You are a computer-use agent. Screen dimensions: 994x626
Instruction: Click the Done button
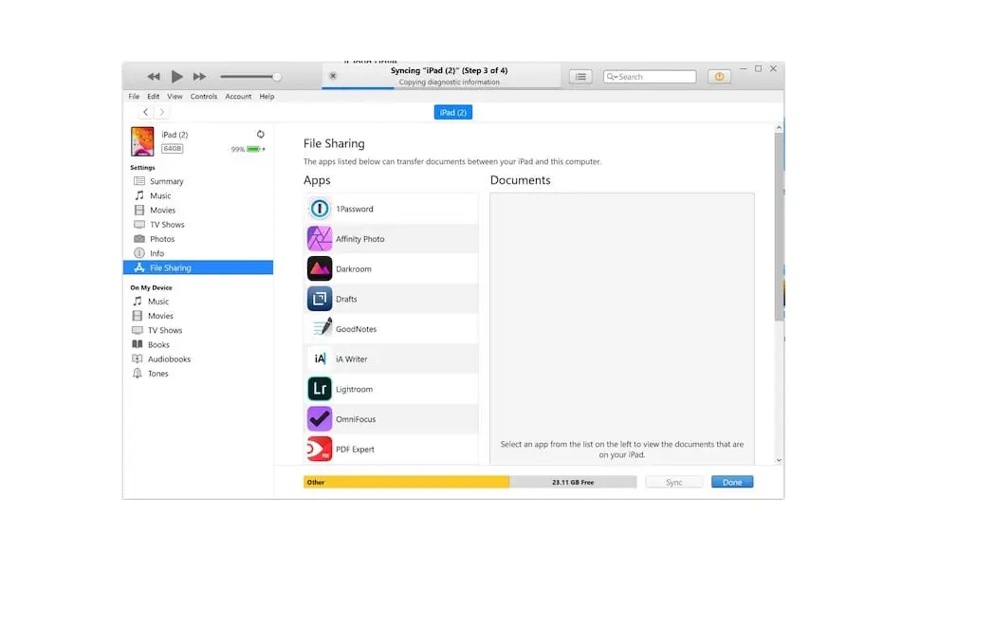[x=732, y=482]
